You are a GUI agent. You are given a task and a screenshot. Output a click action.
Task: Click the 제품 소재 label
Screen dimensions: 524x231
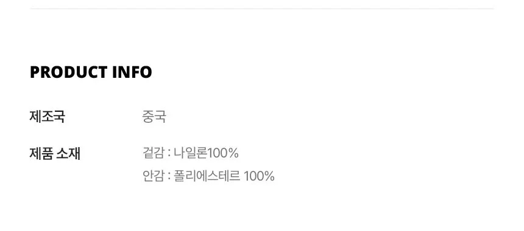tap(55, 154)
